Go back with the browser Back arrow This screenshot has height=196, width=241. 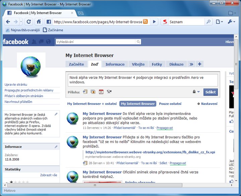click(x=8, y=22)
